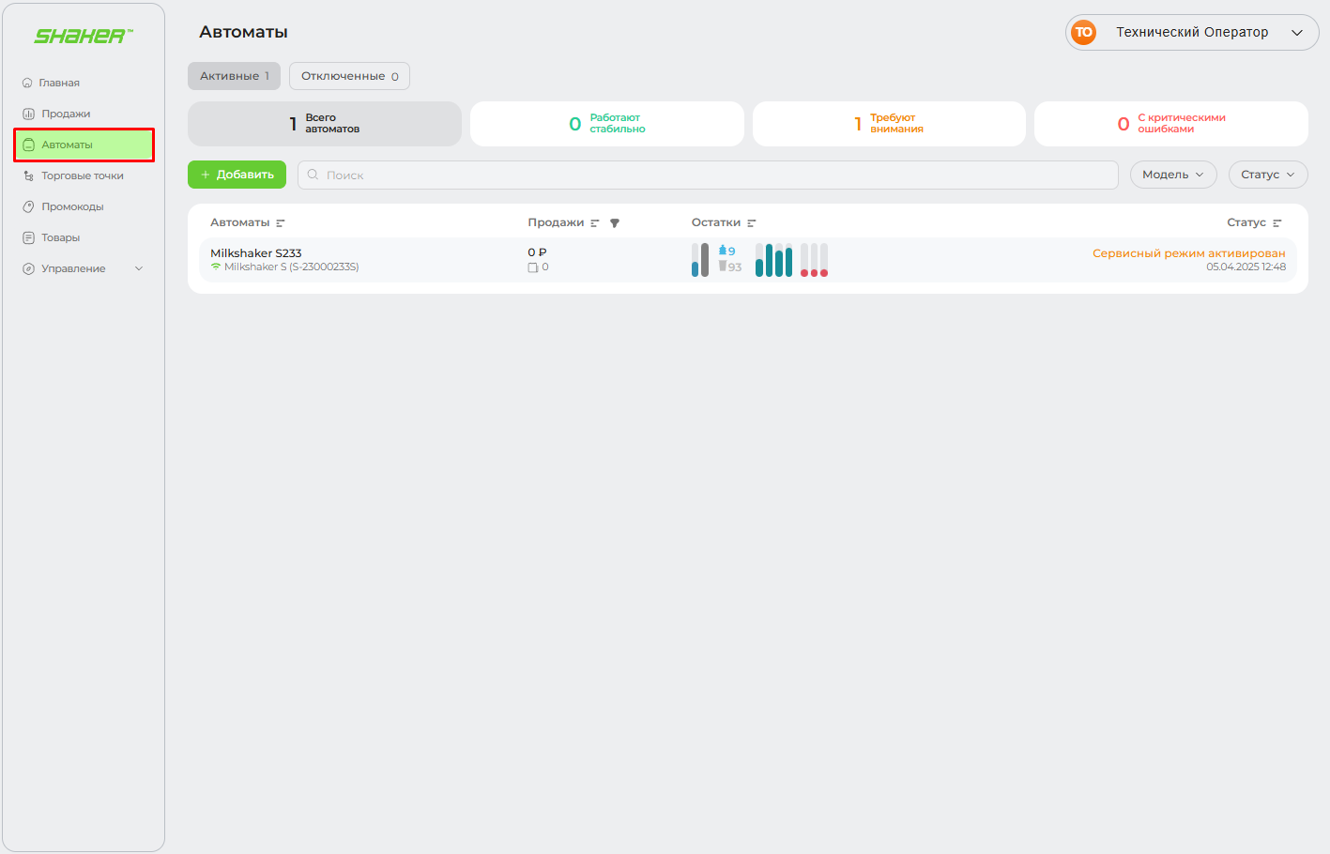Click the Продажи column sort icon
1330x854 pixels.
coord(595,223)
